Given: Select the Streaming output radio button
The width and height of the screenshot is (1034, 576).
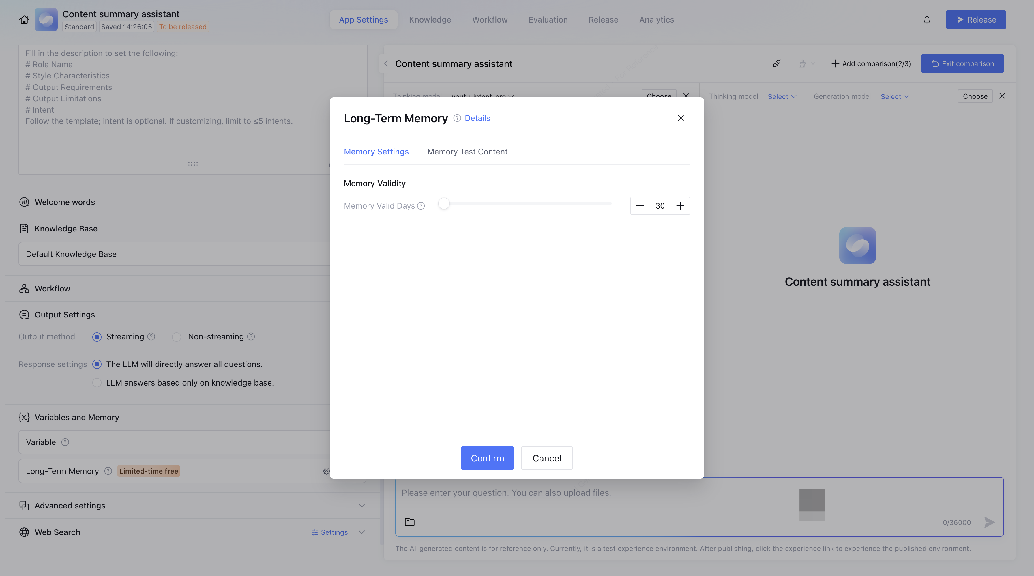Looking at the screenshot, I should (97, 337).
